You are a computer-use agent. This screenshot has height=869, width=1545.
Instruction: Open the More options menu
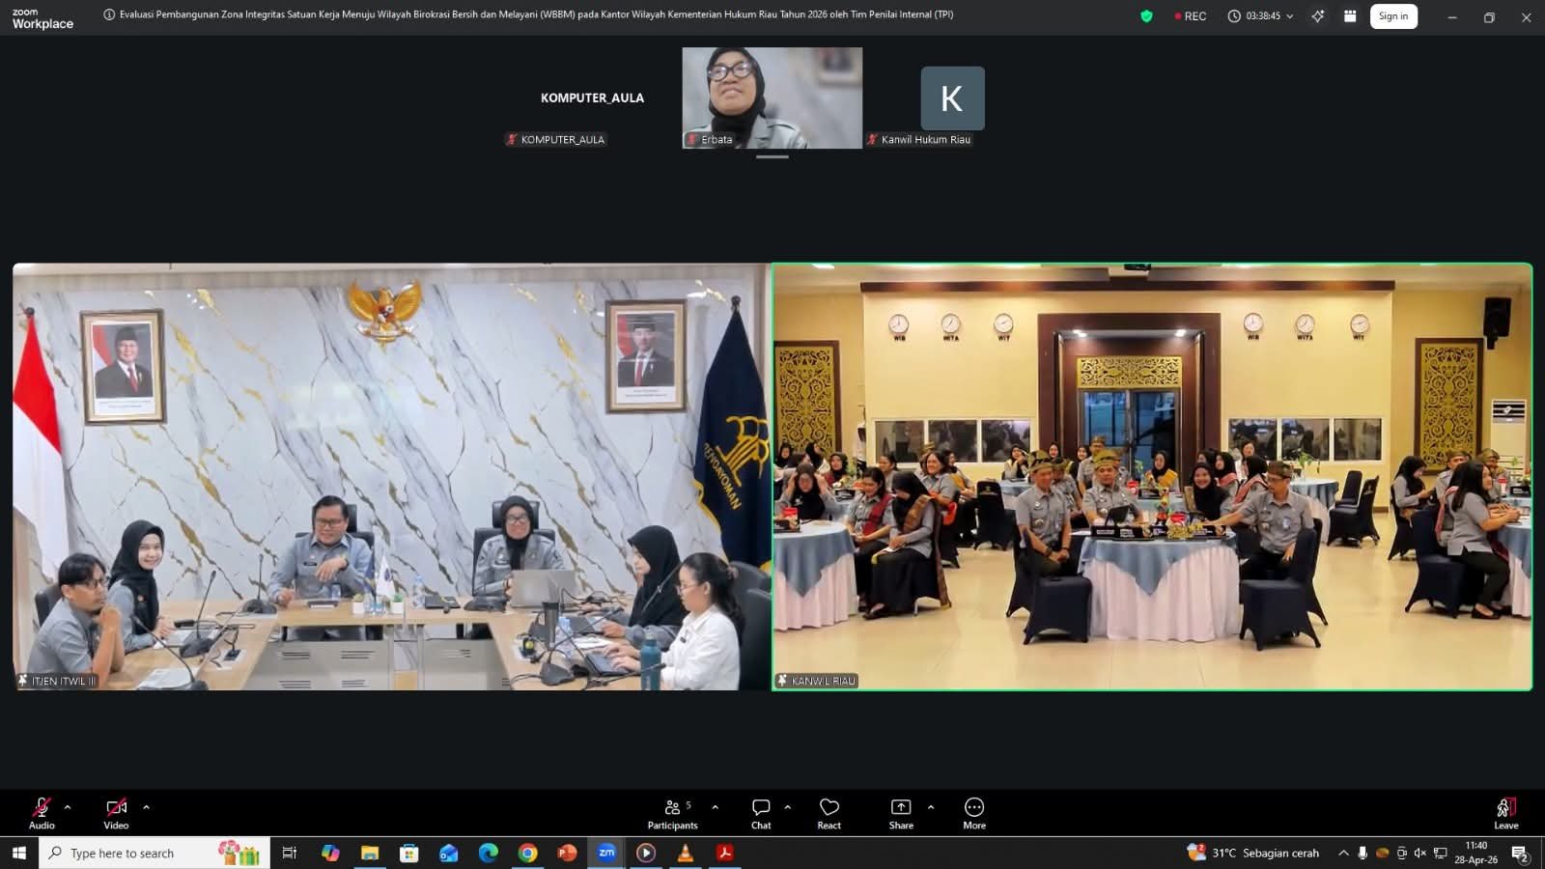click(974, 812)
